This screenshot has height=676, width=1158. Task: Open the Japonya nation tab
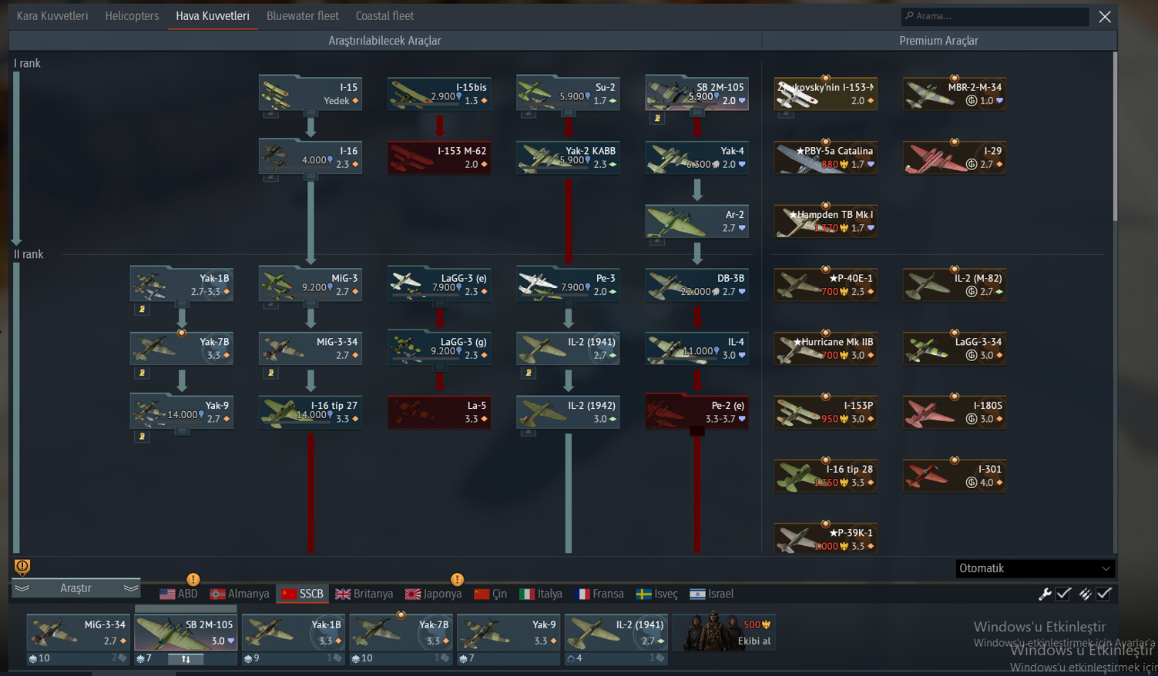pyautogui.click(x=434, y=594)
